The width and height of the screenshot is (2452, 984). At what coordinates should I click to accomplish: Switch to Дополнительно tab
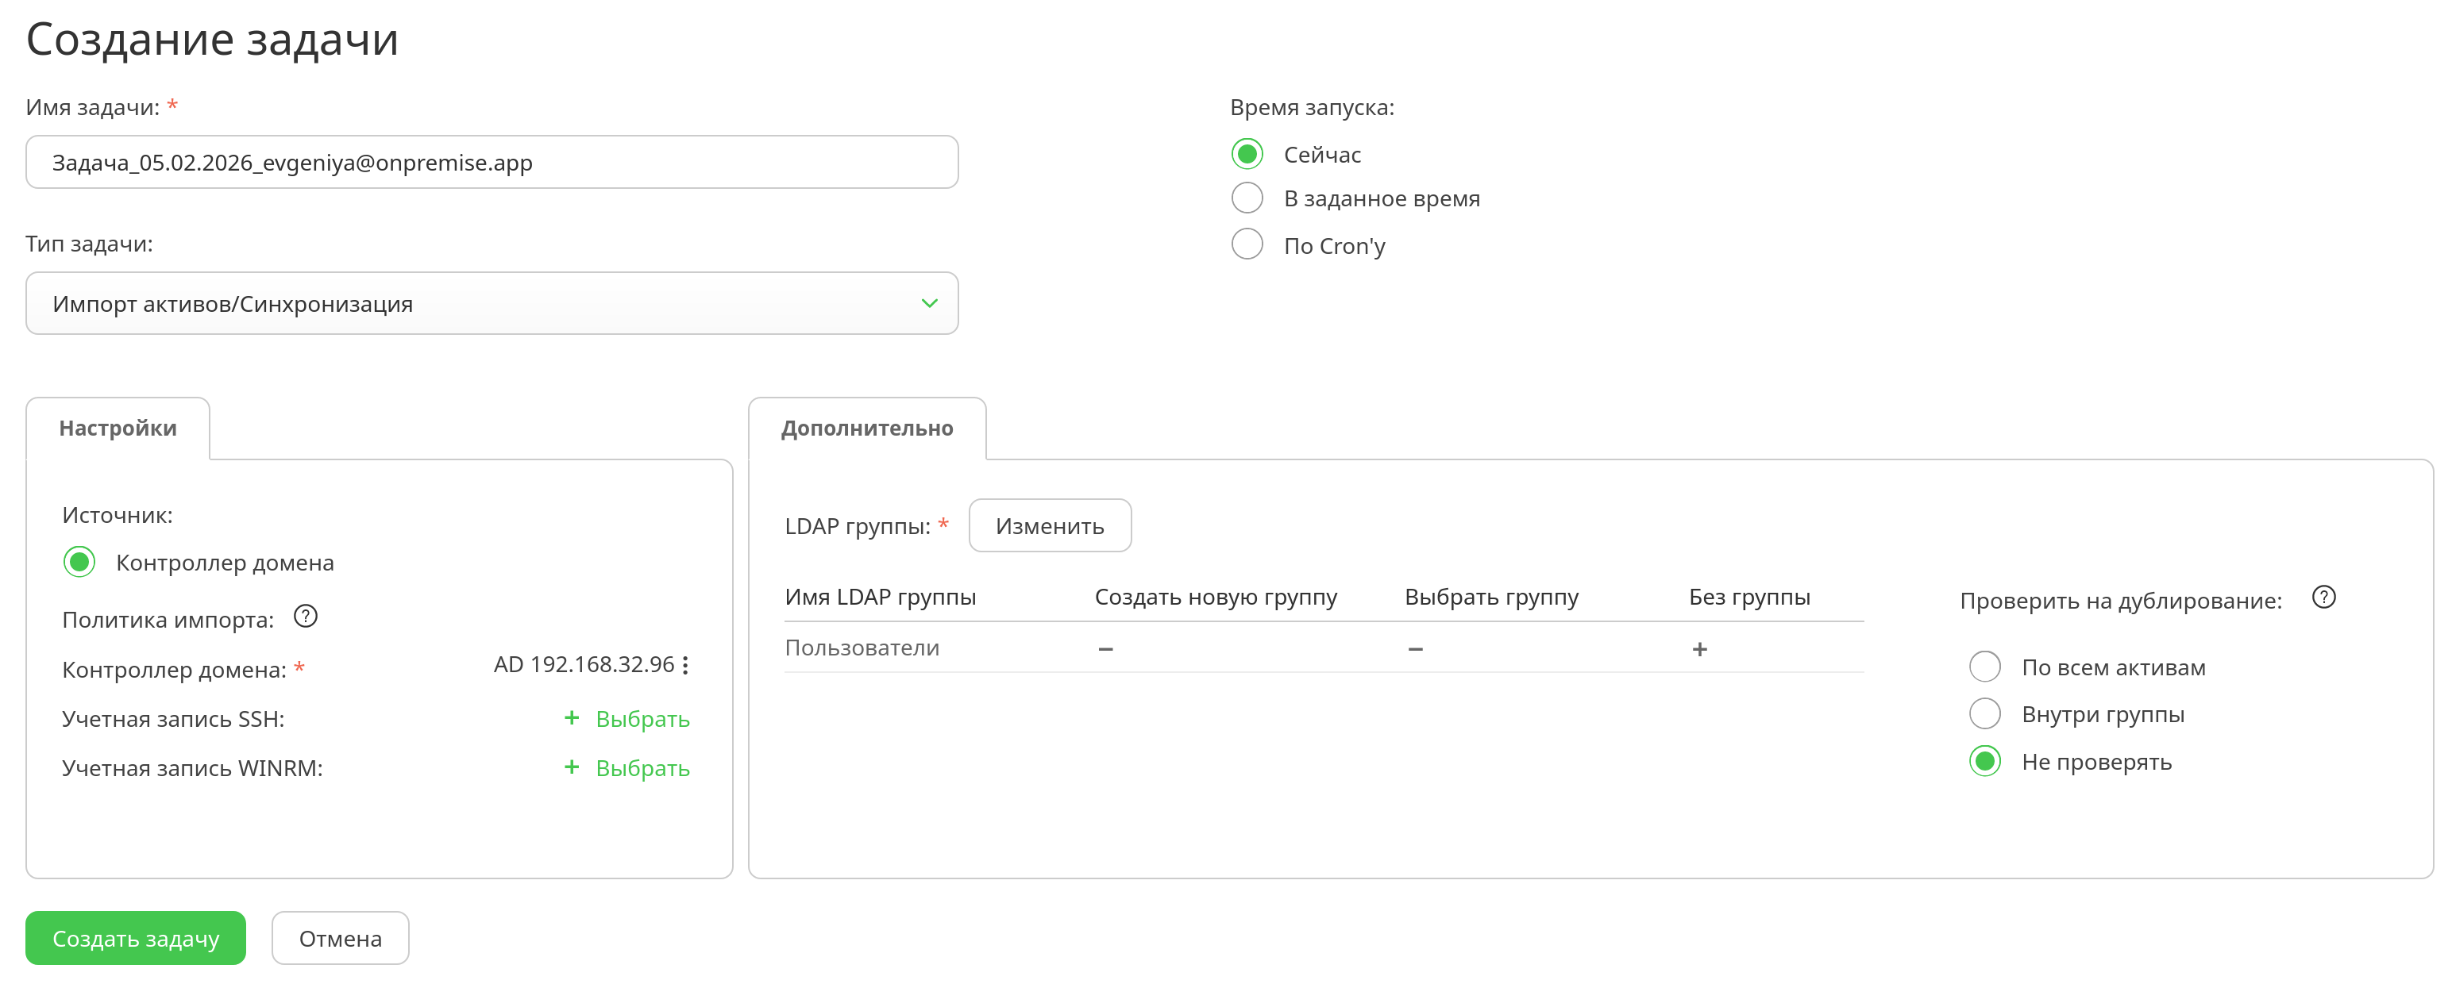[x=866, y=429]
